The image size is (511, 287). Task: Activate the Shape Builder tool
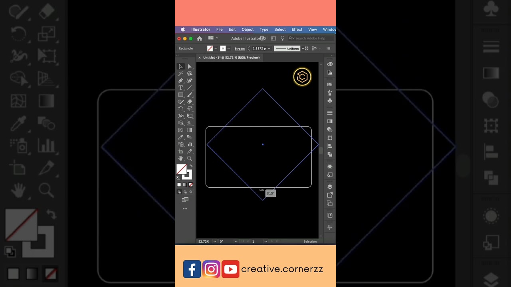[x=180, y=123]
